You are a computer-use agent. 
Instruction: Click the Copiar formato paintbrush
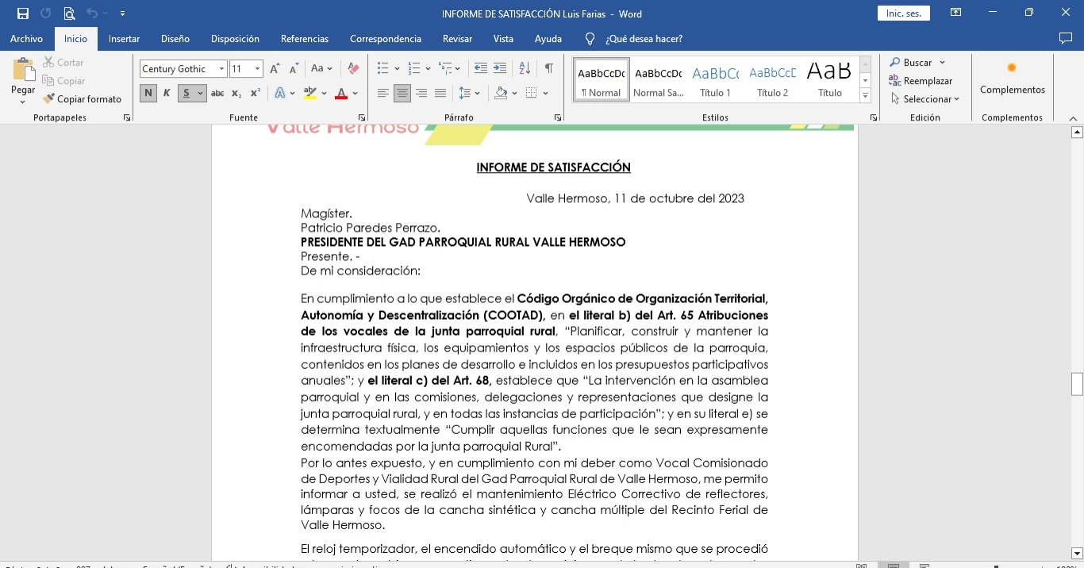pos(82,99)
